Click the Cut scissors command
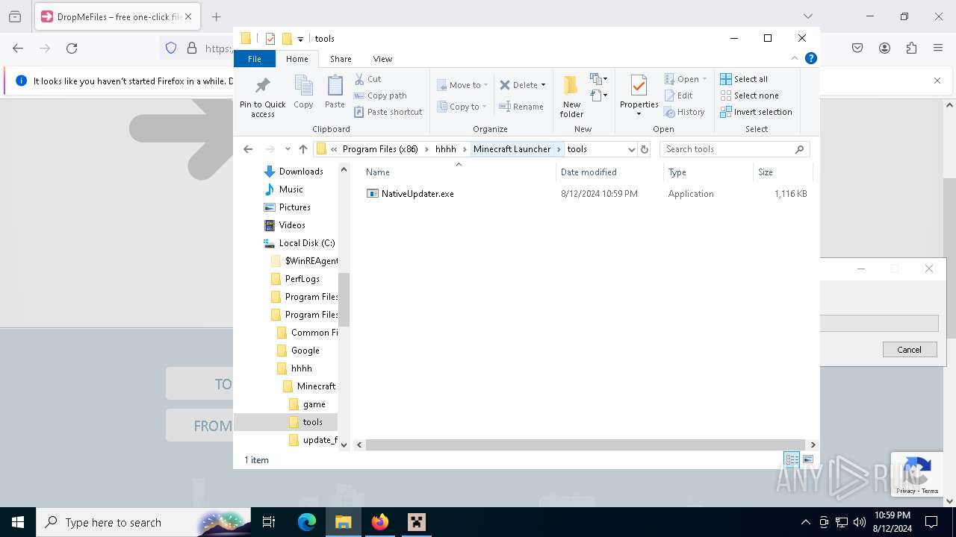Image resolution: width=956 pixels, height=537 pixels. [x=367, y=79]
